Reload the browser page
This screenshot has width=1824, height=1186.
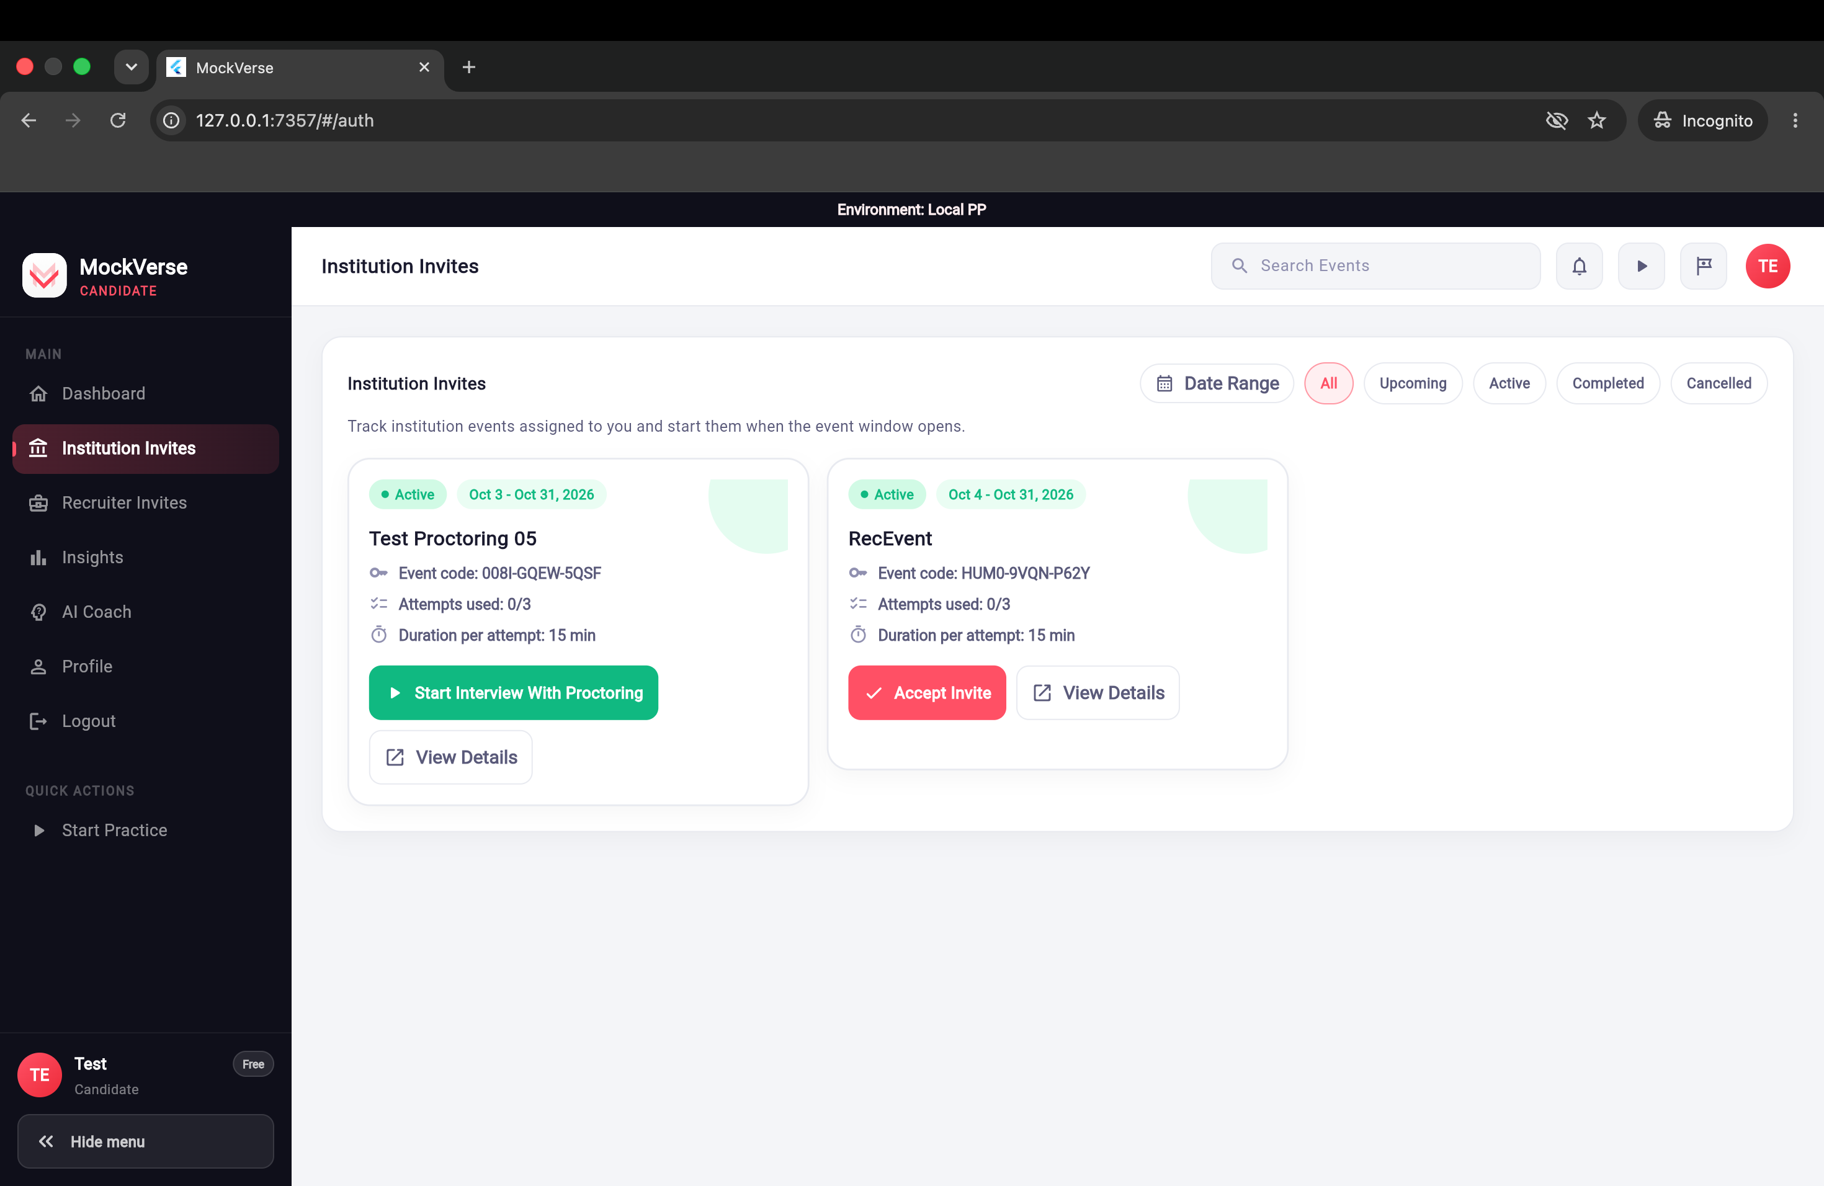coord(117,120)
